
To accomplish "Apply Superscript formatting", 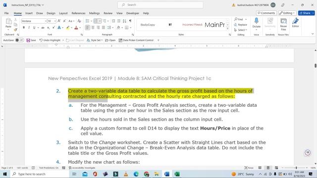I will [53, 28].
